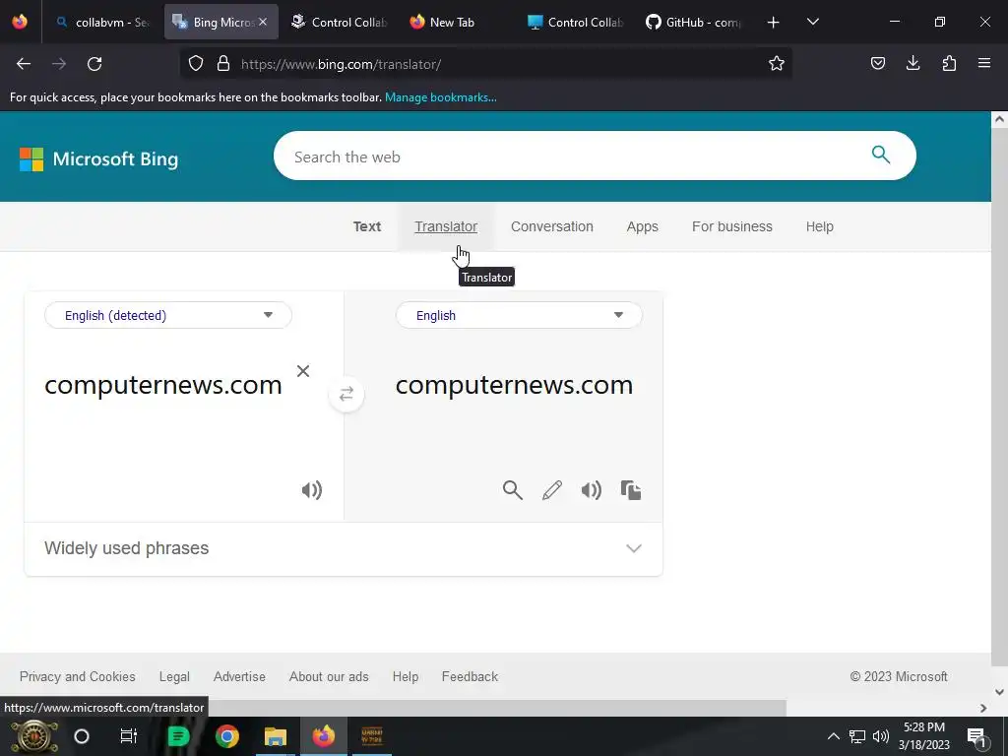This screenshot has width=1008, height=756.
Task: Open a new browser tab
Action: click(x=774, y=23)
